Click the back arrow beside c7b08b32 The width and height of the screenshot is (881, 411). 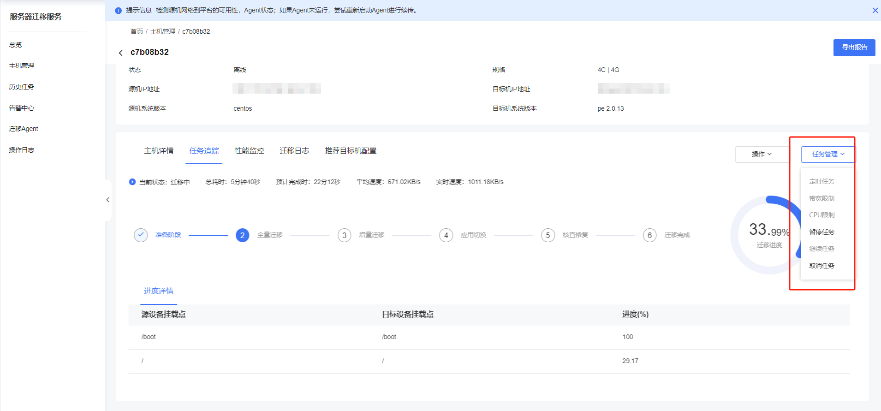click(x=121, y=53)
